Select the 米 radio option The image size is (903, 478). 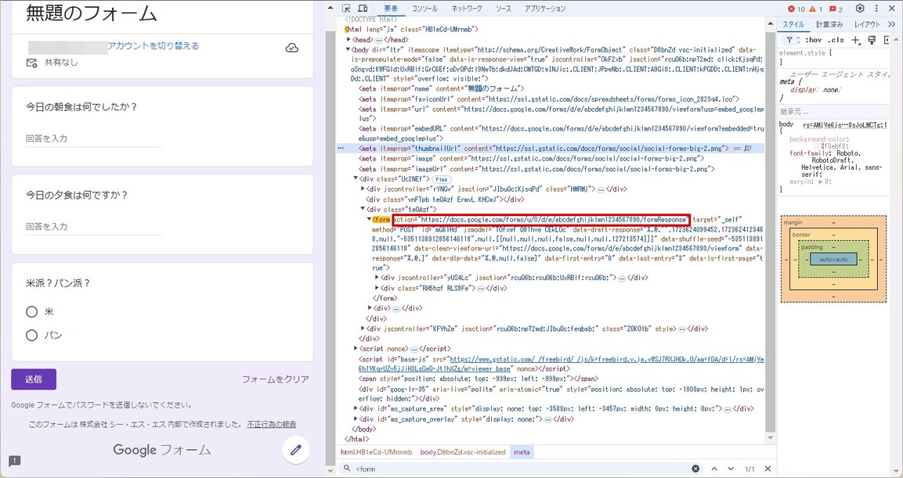tap(31, 312)
